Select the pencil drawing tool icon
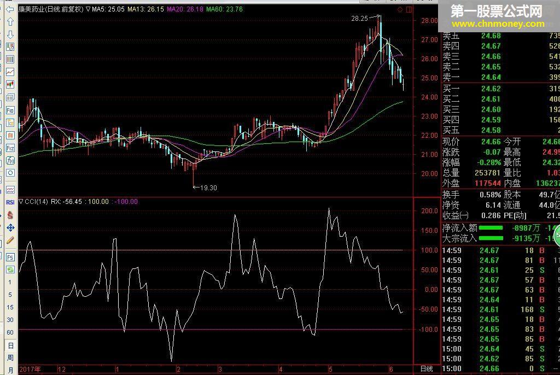Screen dimensions: 560x375 click(10, 240)
